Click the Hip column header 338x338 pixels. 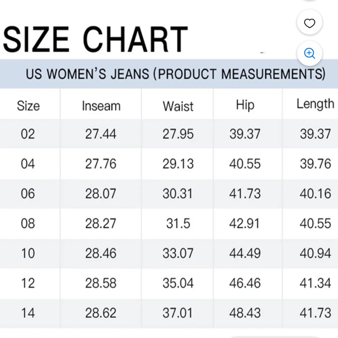tap(245, 105)
